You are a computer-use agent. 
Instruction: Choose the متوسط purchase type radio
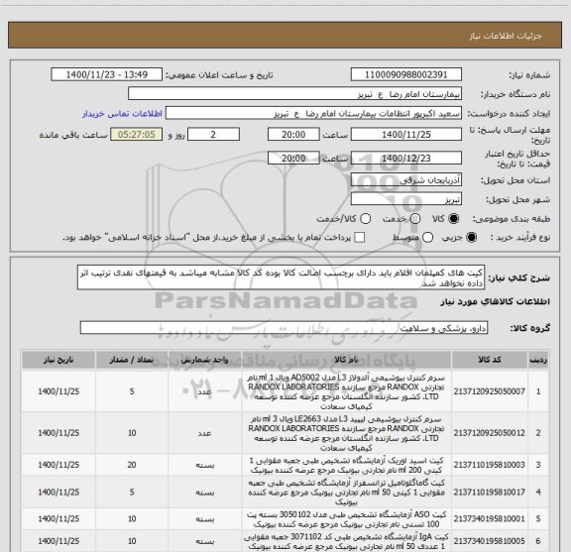pos(427,238)
